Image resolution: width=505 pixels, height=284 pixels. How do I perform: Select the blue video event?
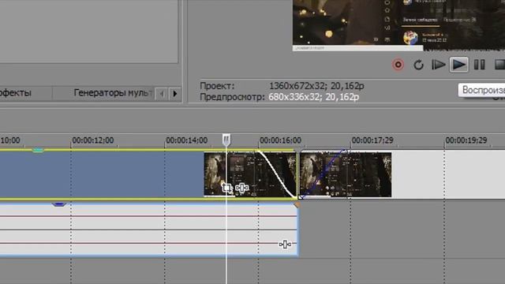(102, 174)
